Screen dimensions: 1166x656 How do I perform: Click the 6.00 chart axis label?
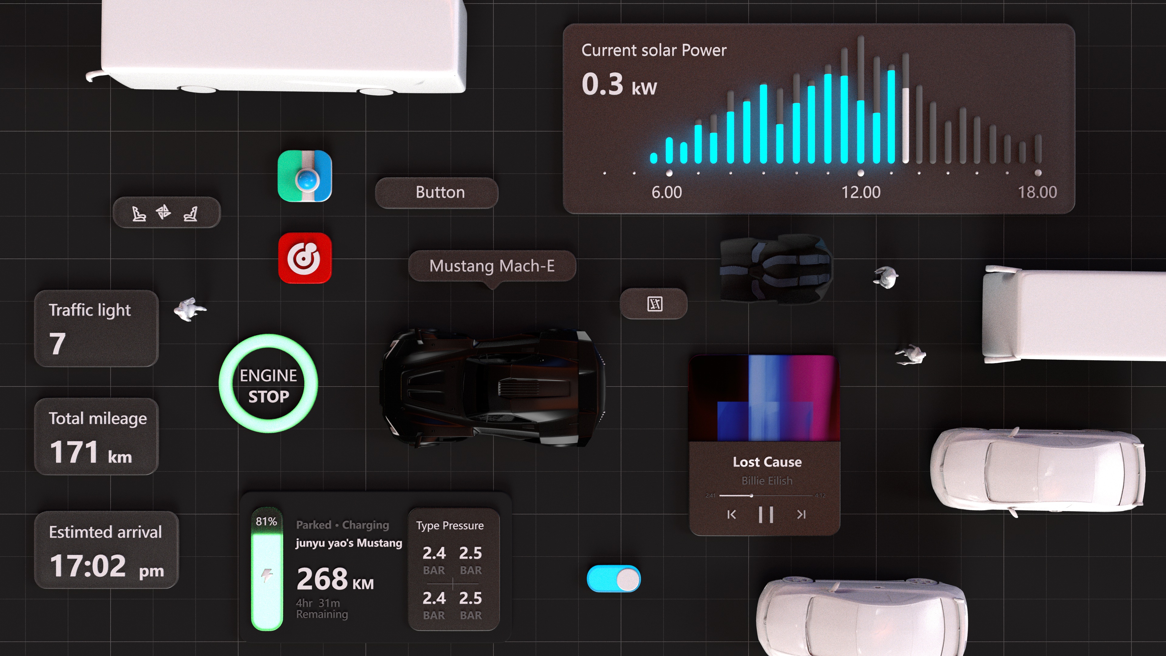pyautogui.click(x=667, y=193)
